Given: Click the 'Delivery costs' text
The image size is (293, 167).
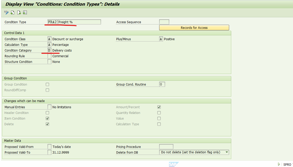Looking at the screenshot, I should point(62,51).
